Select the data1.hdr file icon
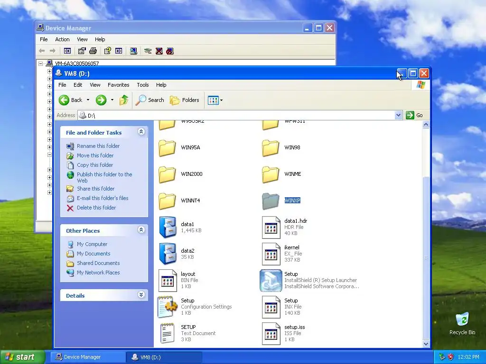The width and height of the screenshot is (486, 364). [x=271, y=227]
